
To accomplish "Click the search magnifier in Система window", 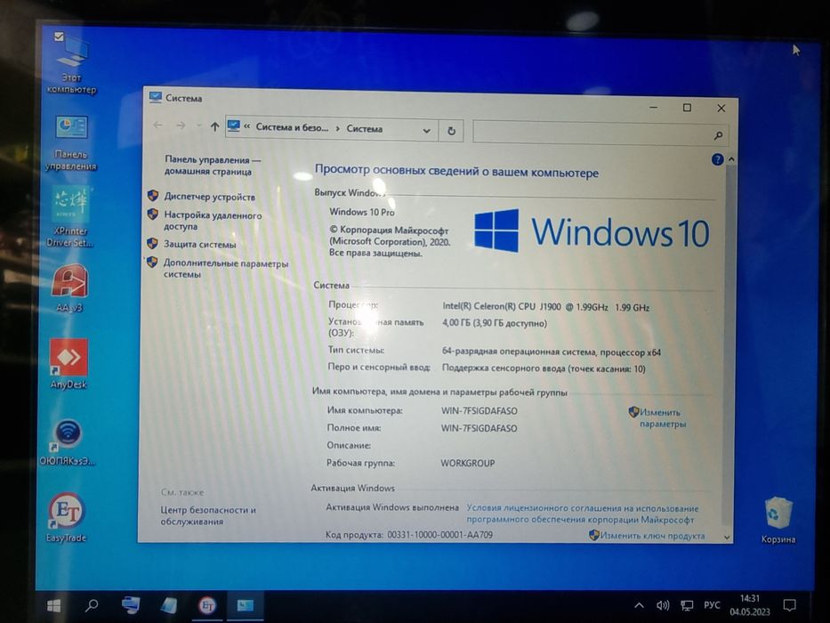I will 718,135.
